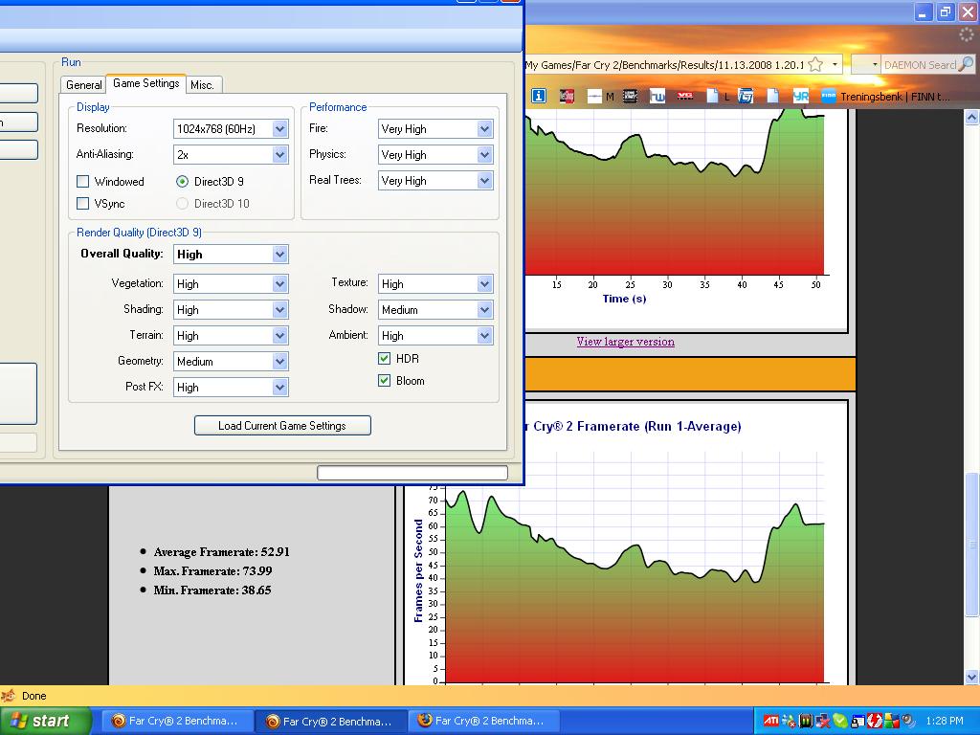Click Load Current Game Settings button
This screenshot has width=980, height=735.
click(x=282, y=426)
